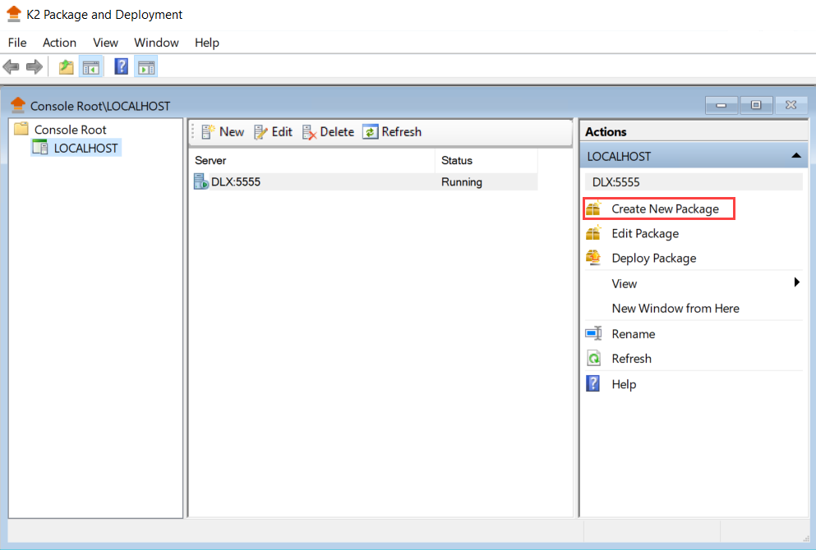Click Refresh in the server list toolbar

[x=392, y=132]
